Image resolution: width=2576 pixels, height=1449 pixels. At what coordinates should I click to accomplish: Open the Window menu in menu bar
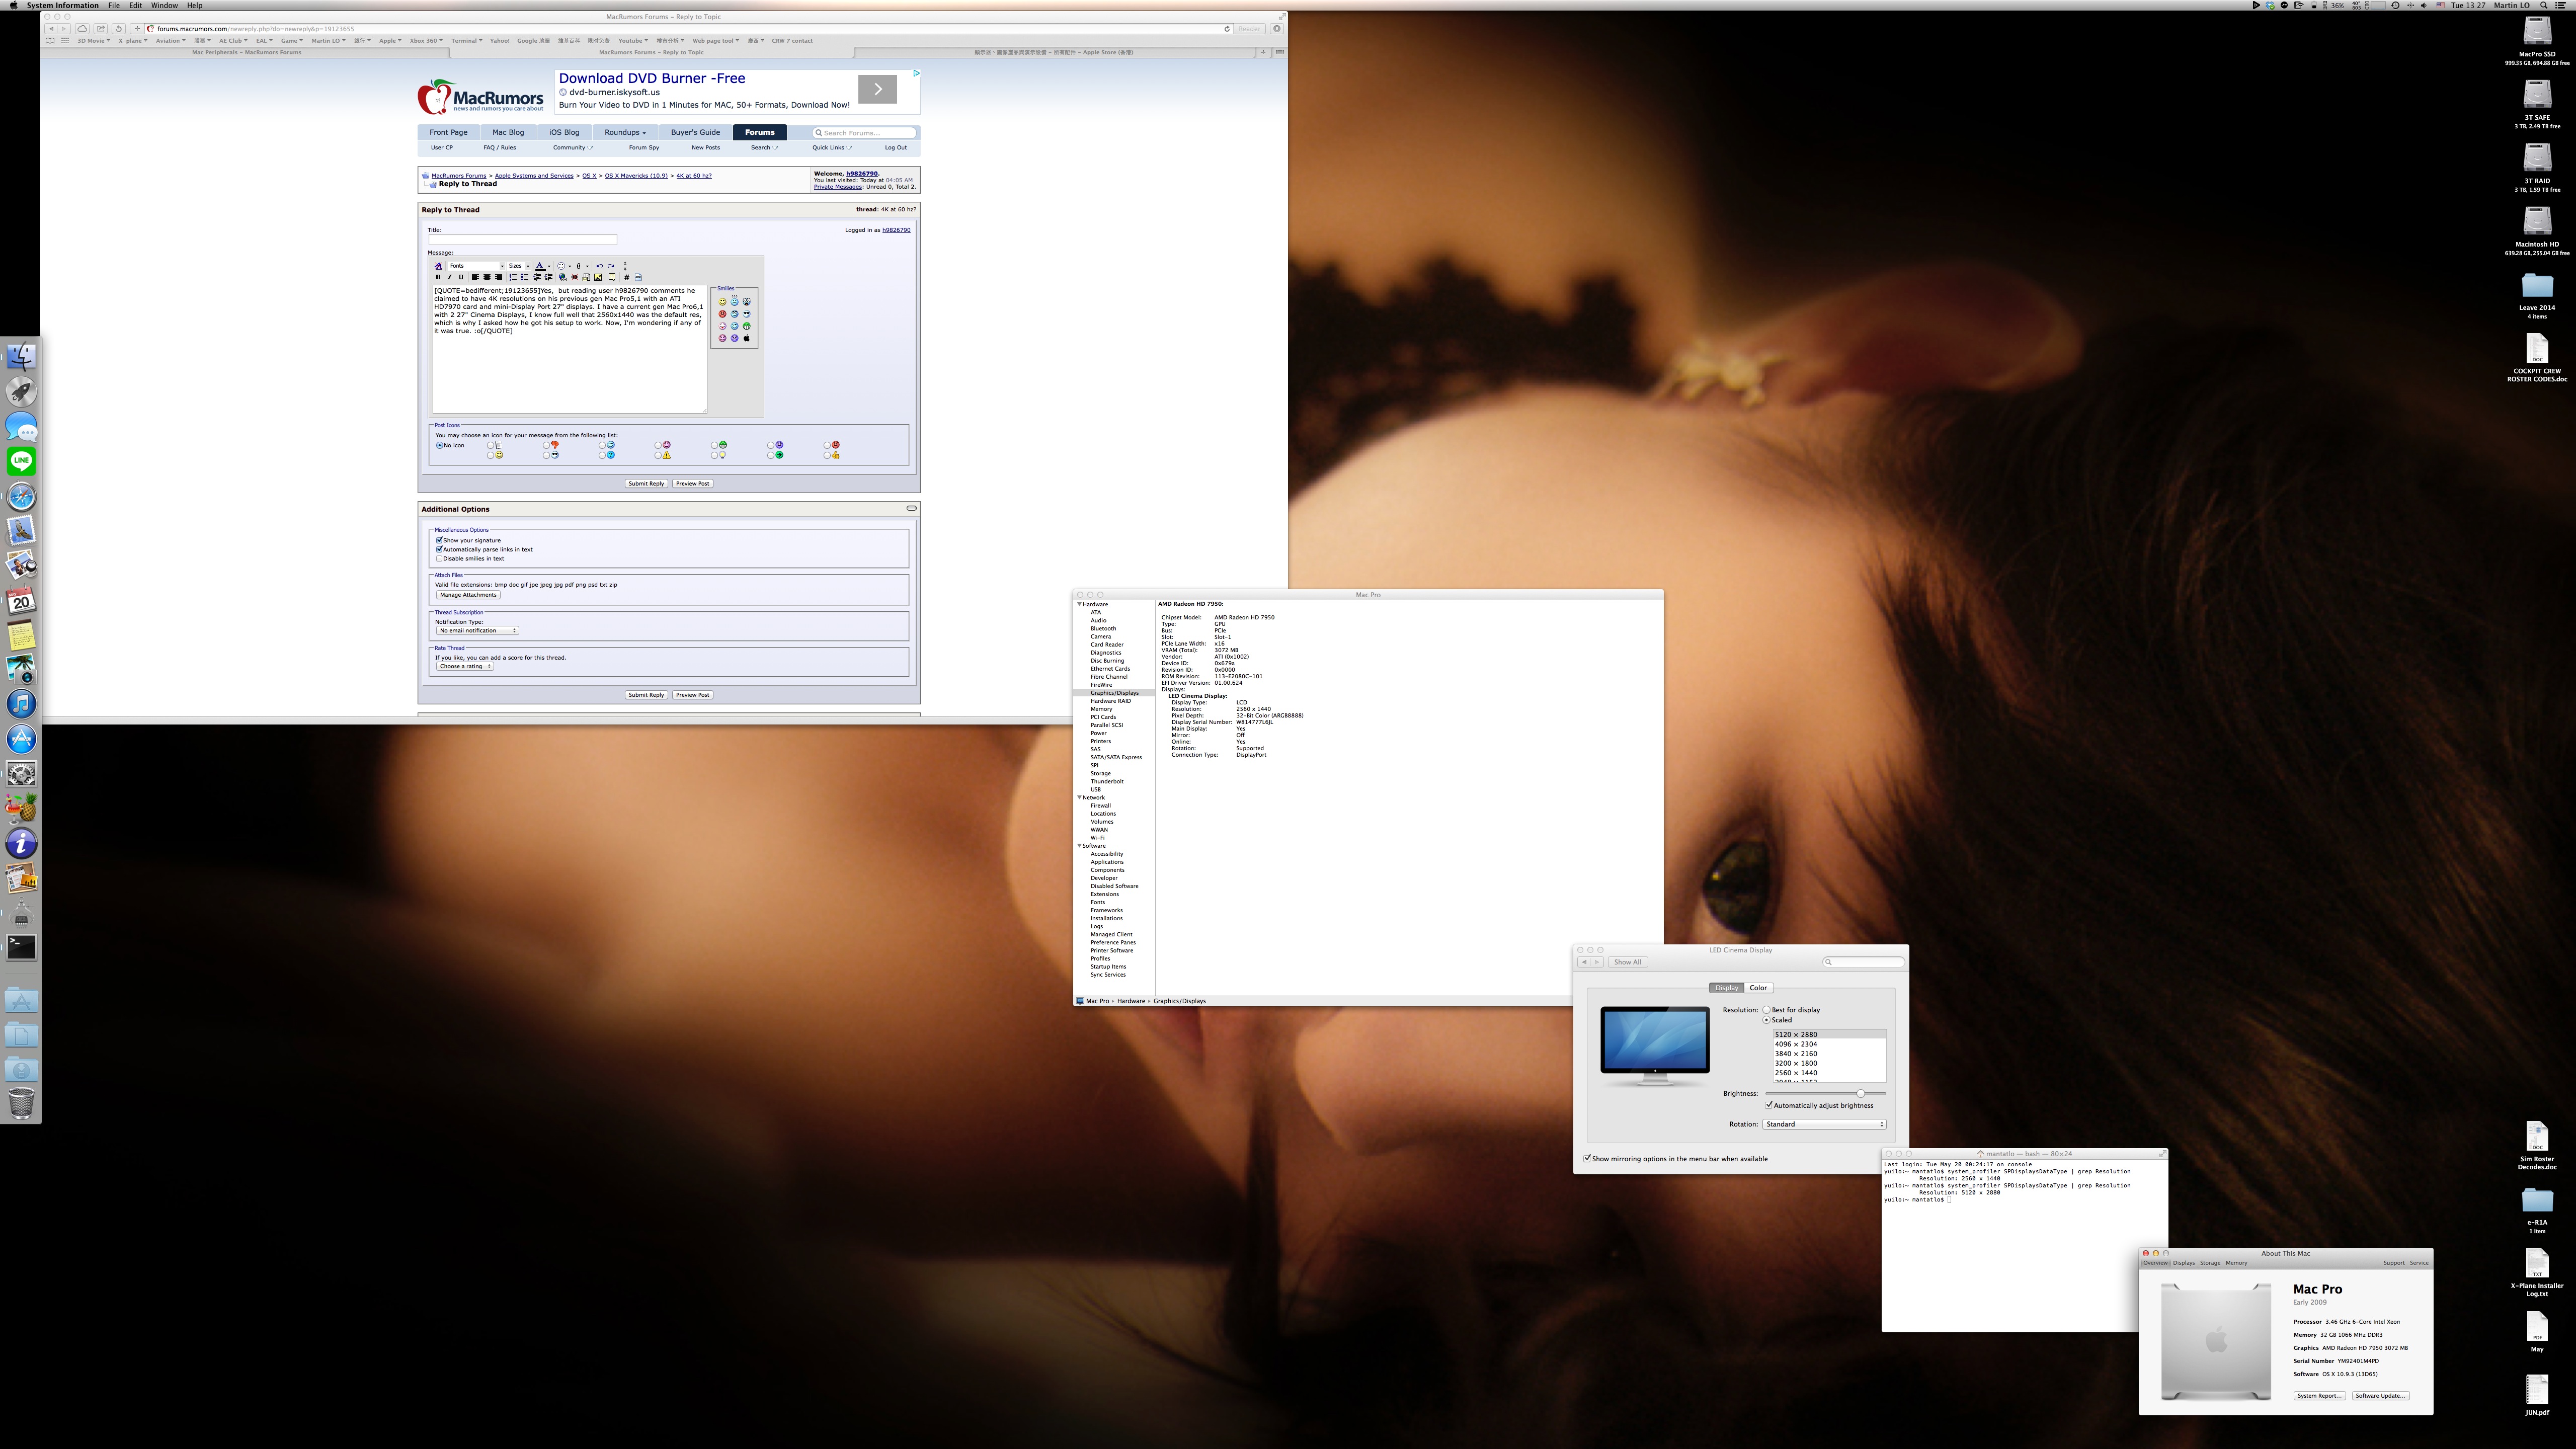(x=164, y=5)
